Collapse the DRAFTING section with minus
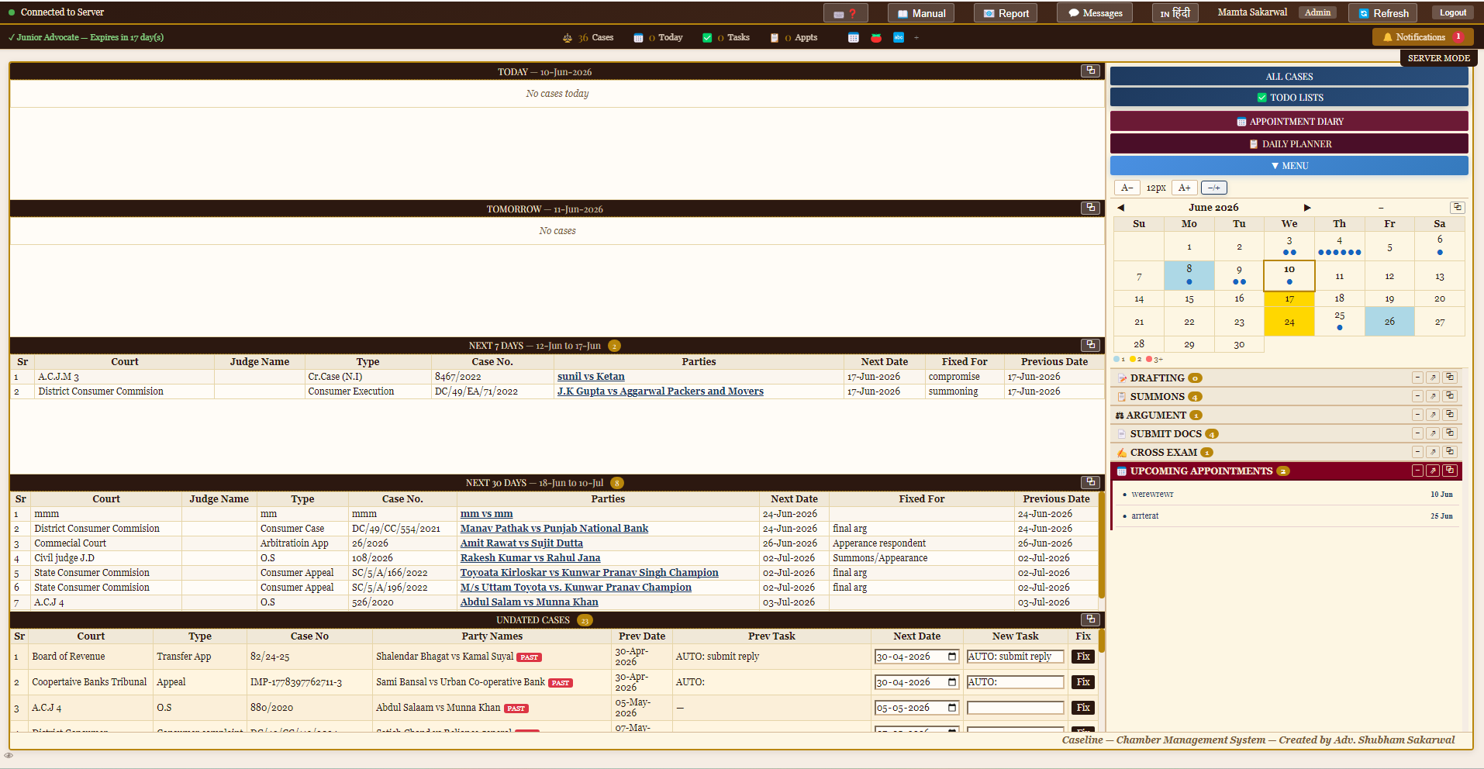Image resolution: width=1484 pixels, height=769 pixels. [1417, 378]
